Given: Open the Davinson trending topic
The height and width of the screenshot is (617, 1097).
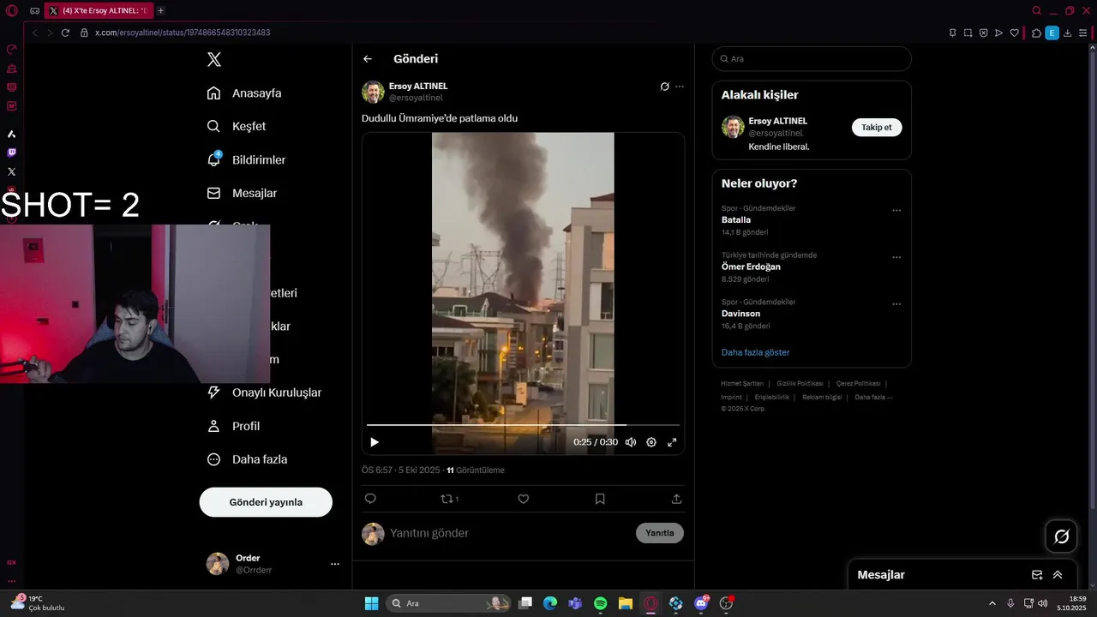Looking at the screenshot, I should pyautogui.click(x=740, y=314).
